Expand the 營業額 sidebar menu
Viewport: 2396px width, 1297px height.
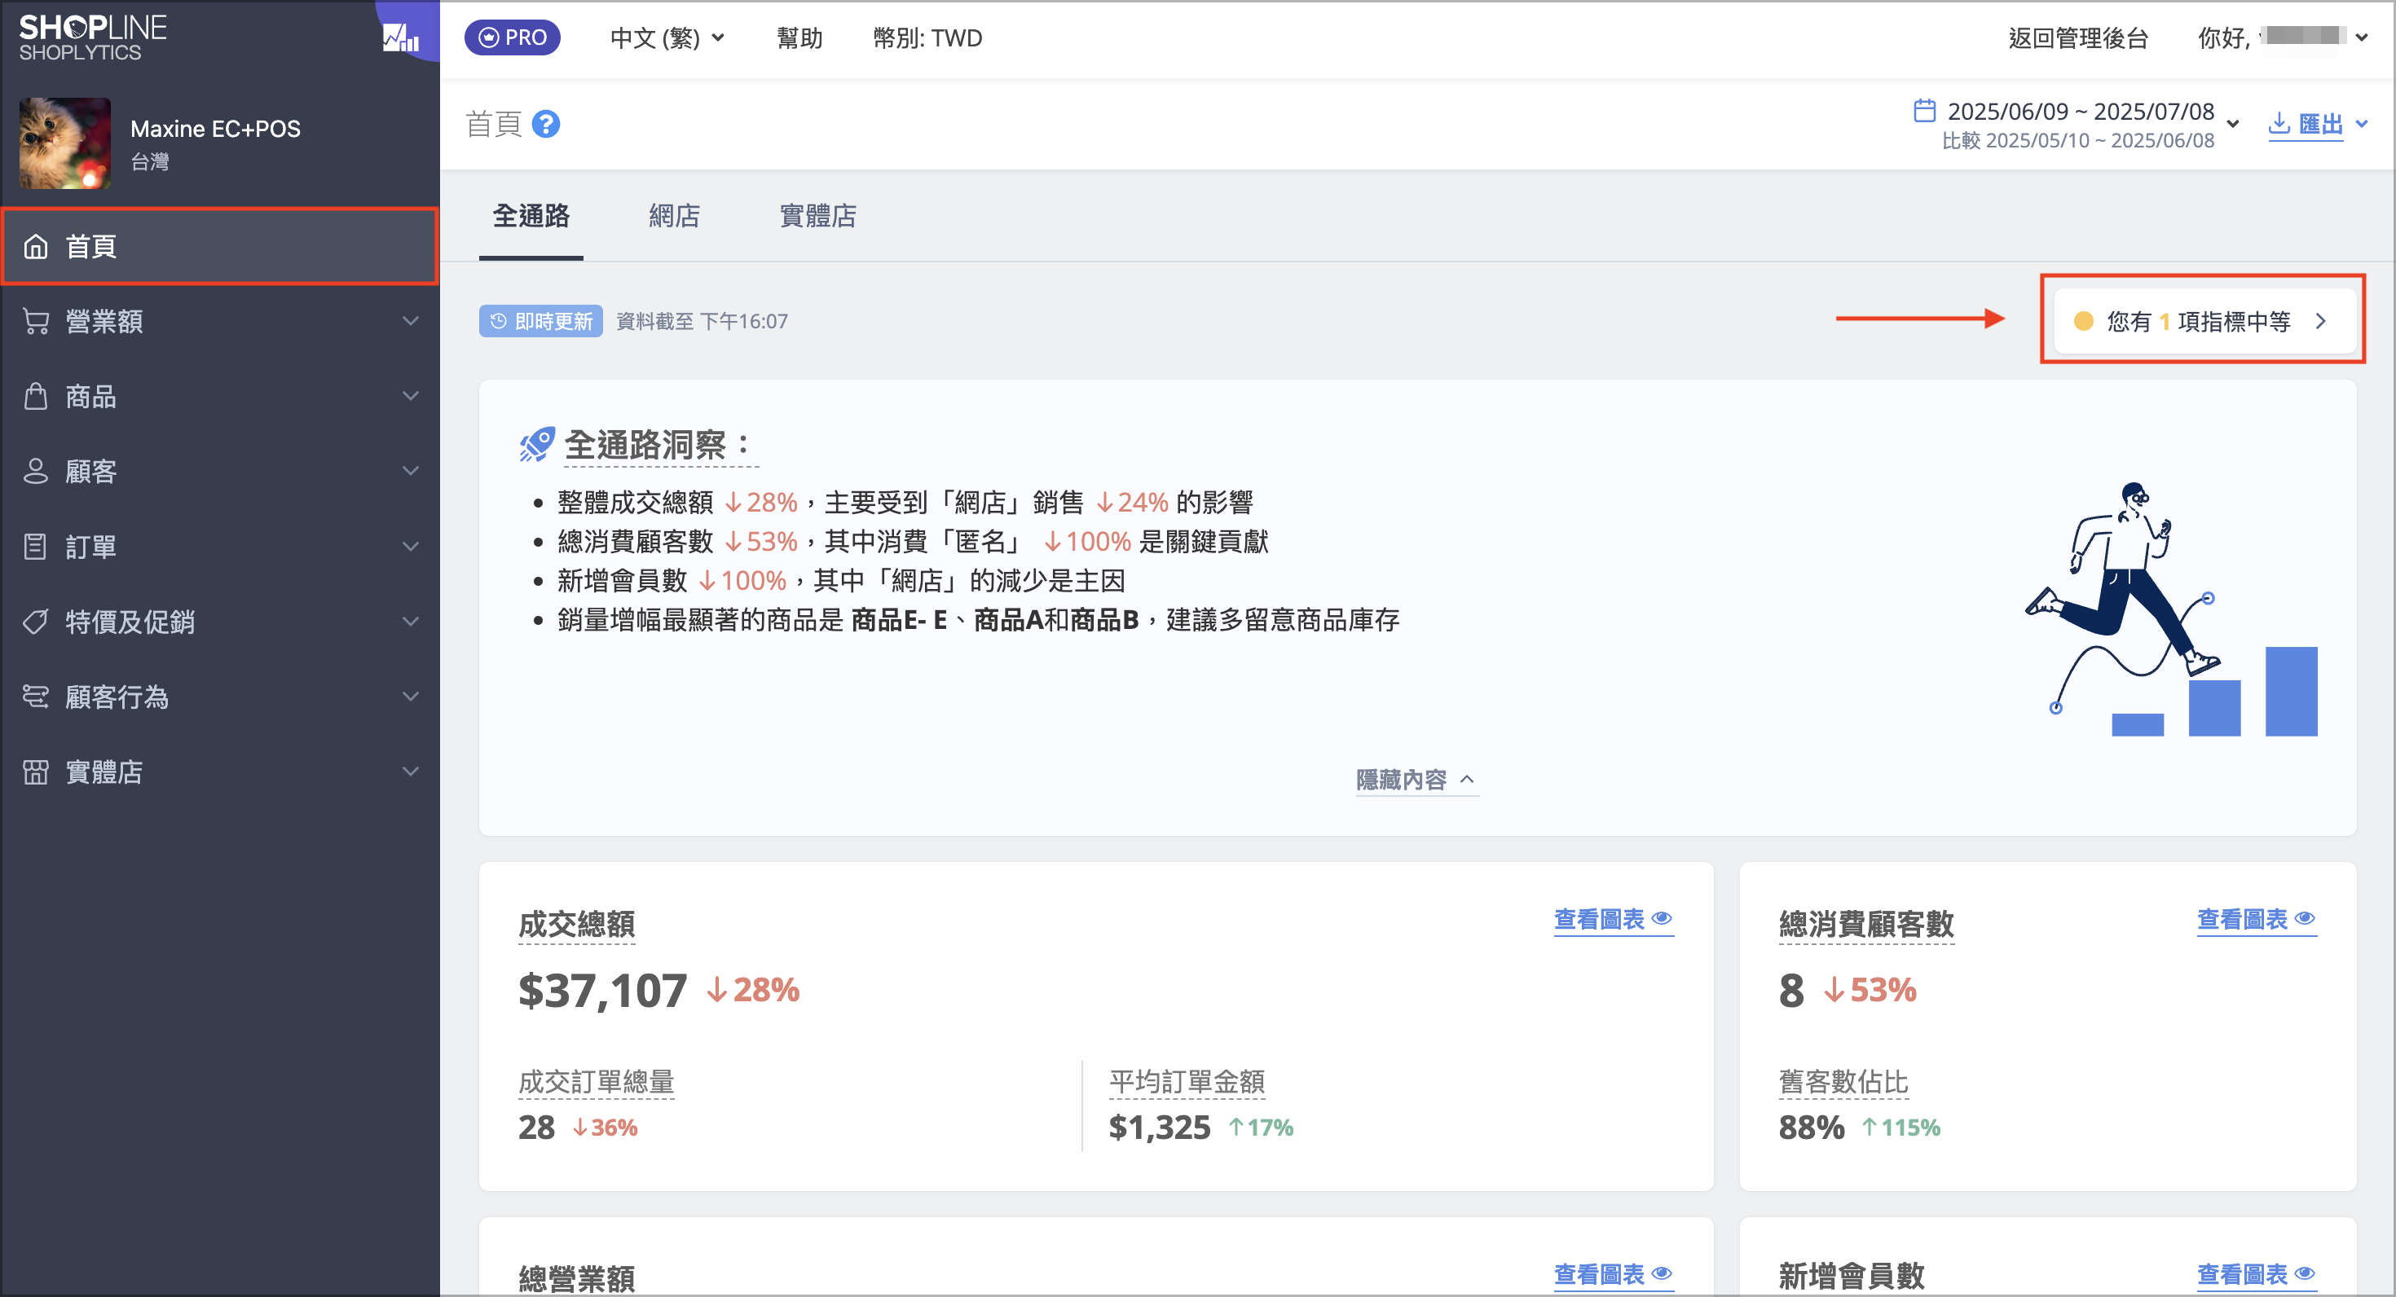[219, 321]
